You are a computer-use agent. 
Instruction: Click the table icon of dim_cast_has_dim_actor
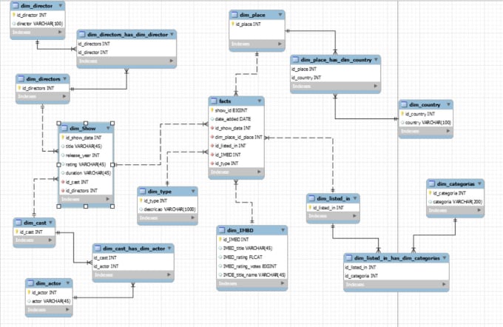point(98,249)
